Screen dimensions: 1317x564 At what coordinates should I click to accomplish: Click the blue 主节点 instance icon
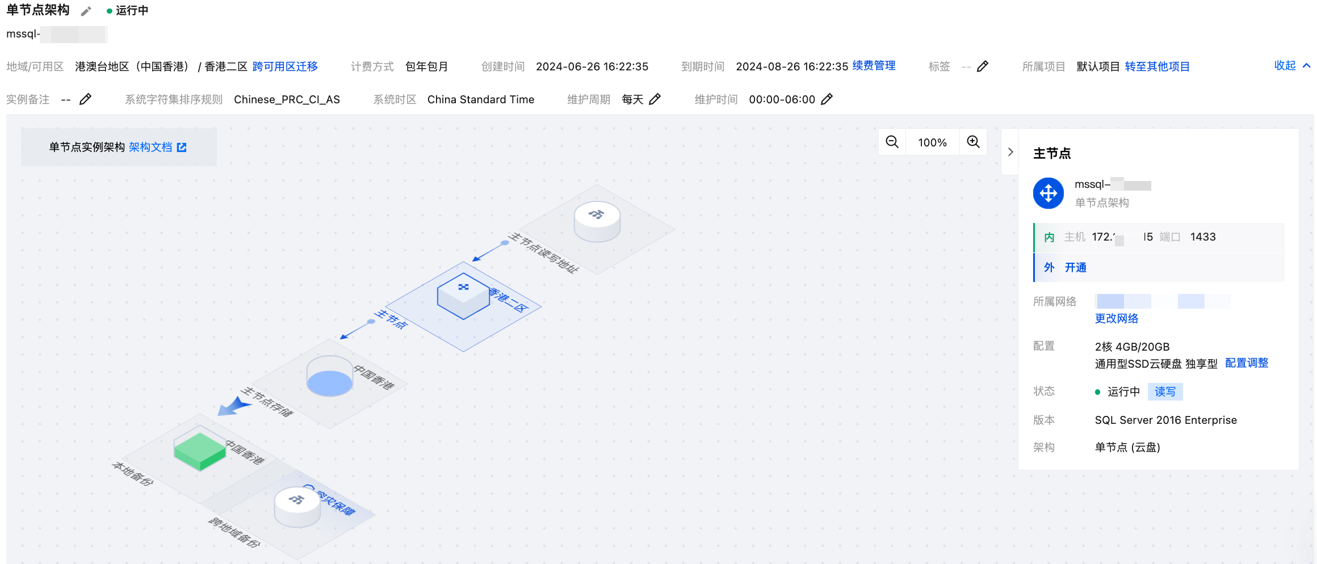(1048, 193)
